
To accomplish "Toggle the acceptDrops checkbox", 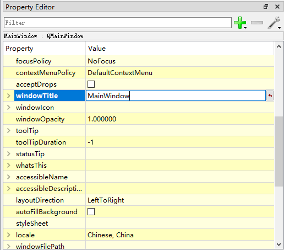I will click(x=91, y=84).
